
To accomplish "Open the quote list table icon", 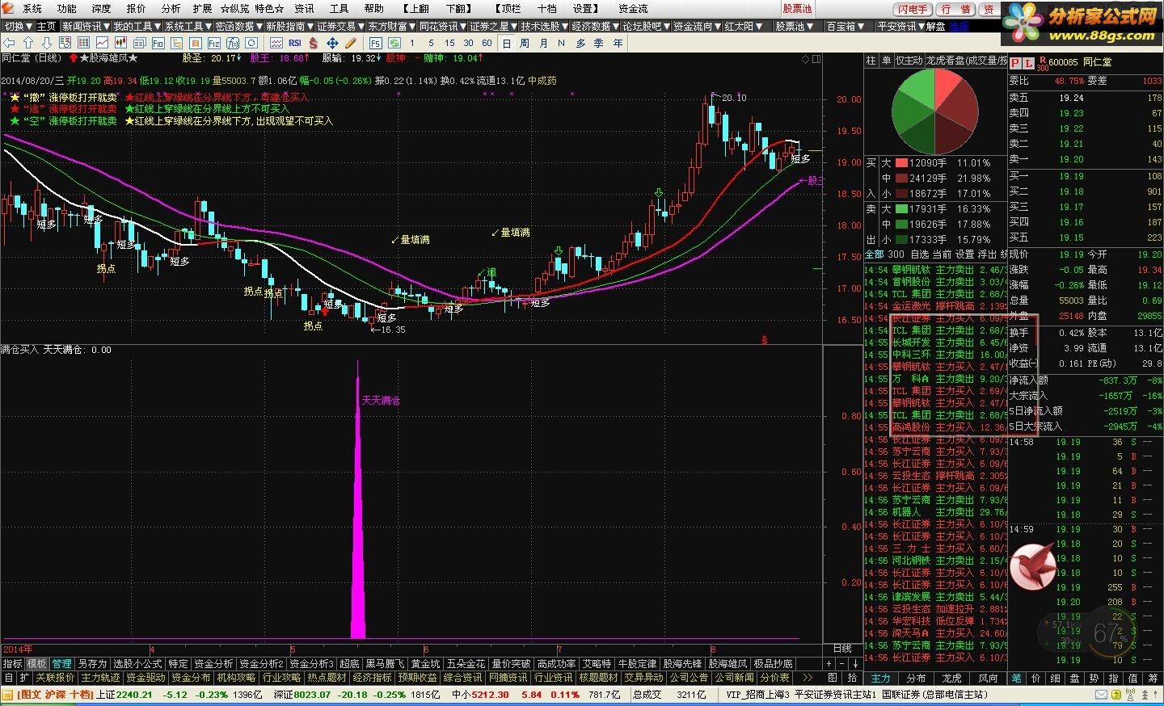I will 83,43.
